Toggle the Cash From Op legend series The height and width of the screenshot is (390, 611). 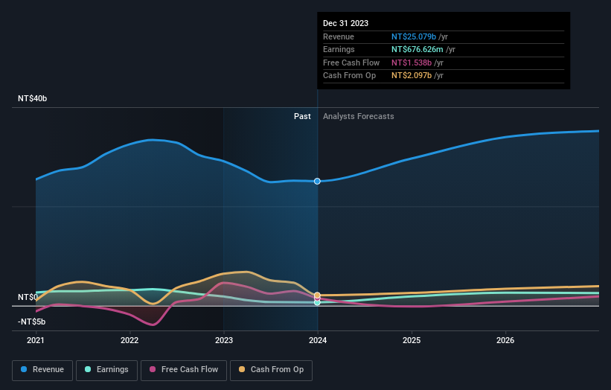[x=271, y=370]
